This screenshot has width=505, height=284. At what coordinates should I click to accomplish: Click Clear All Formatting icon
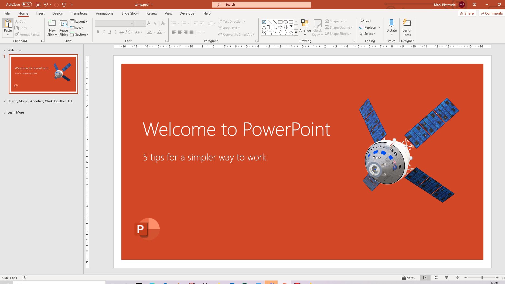(x=163, y=23)
